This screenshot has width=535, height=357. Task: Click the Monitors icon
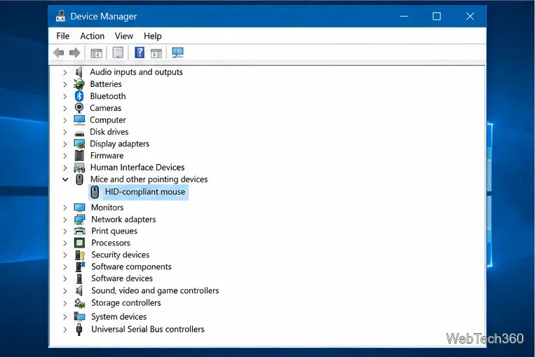pos(79,208)
